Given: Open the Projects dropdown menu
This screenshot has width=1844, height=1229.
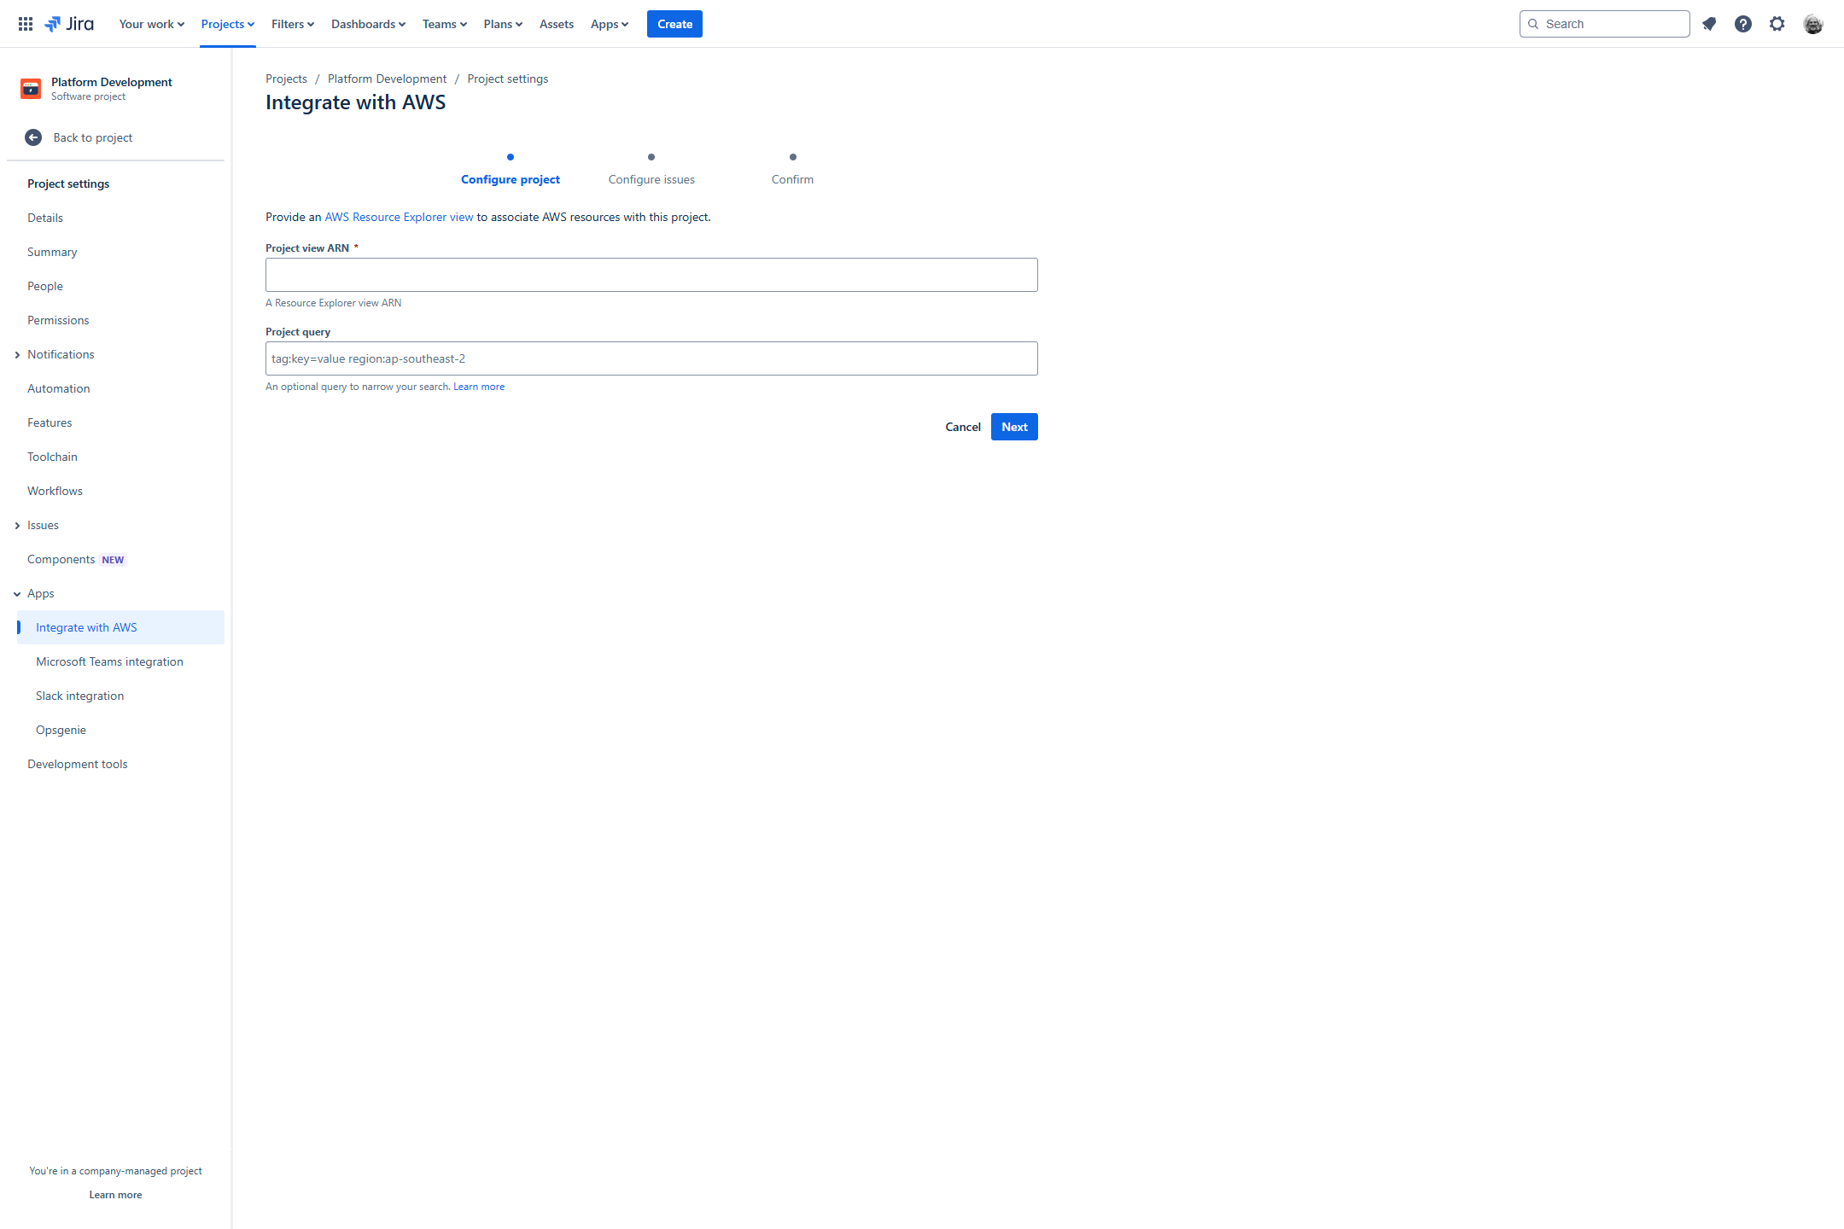Looking at the screenshot, I should tap(227, 24).
